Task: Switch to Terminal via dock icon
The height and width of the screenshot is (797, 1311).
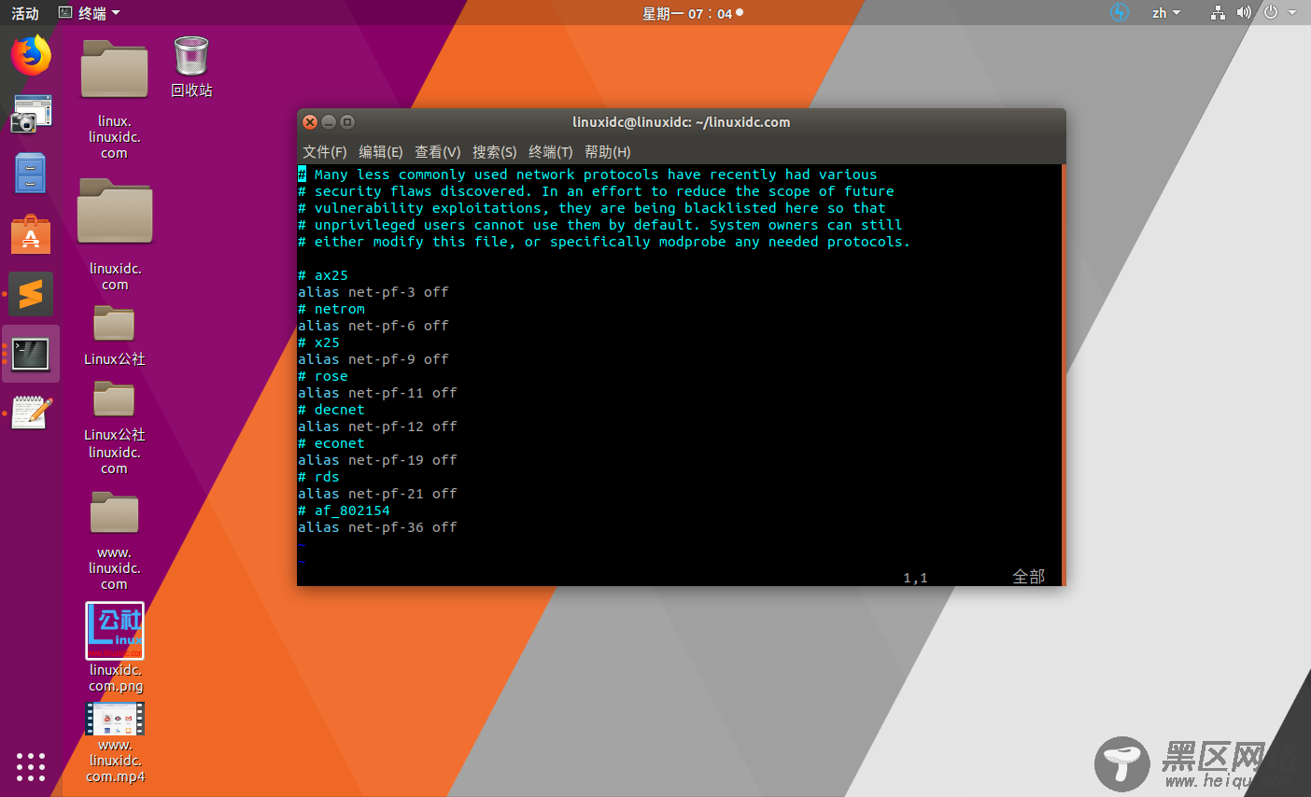Action: pyautogui.click(x=31, y=354)
